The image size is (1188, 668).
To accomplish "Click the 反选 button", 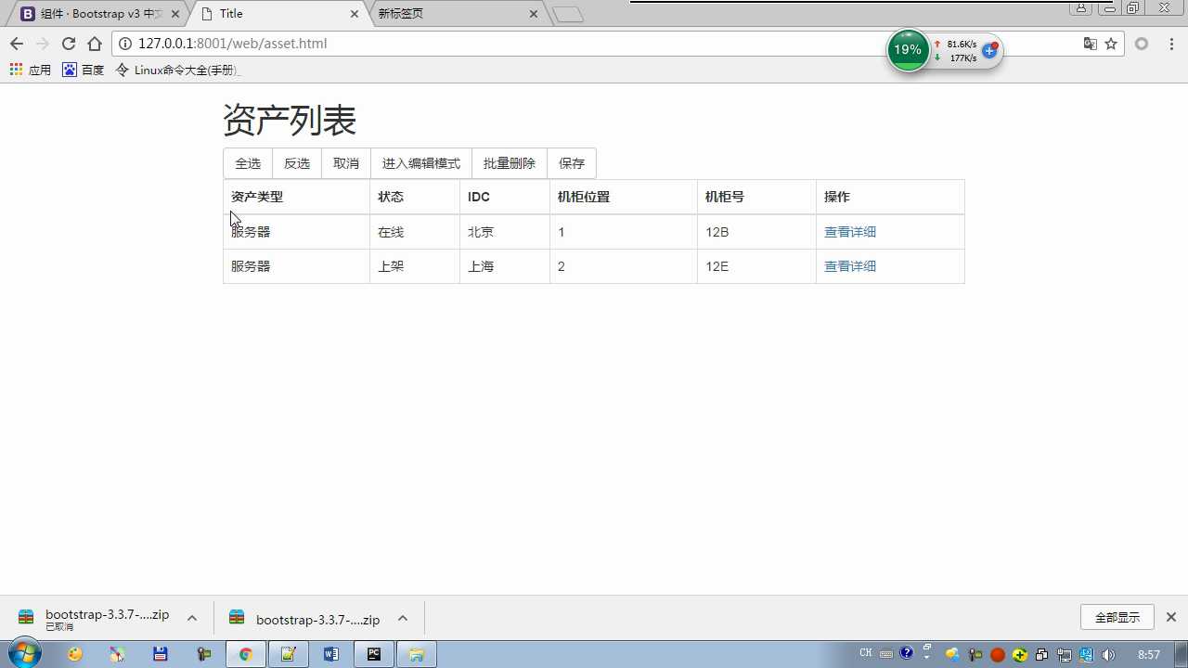I will 297,163.
